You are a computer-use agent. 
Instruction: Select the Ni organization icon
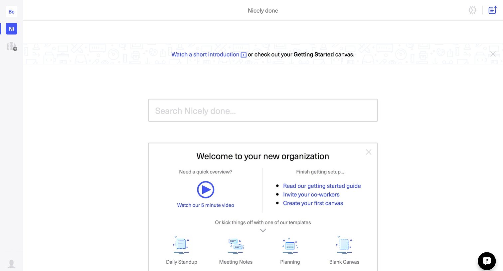tap(11, 29)
